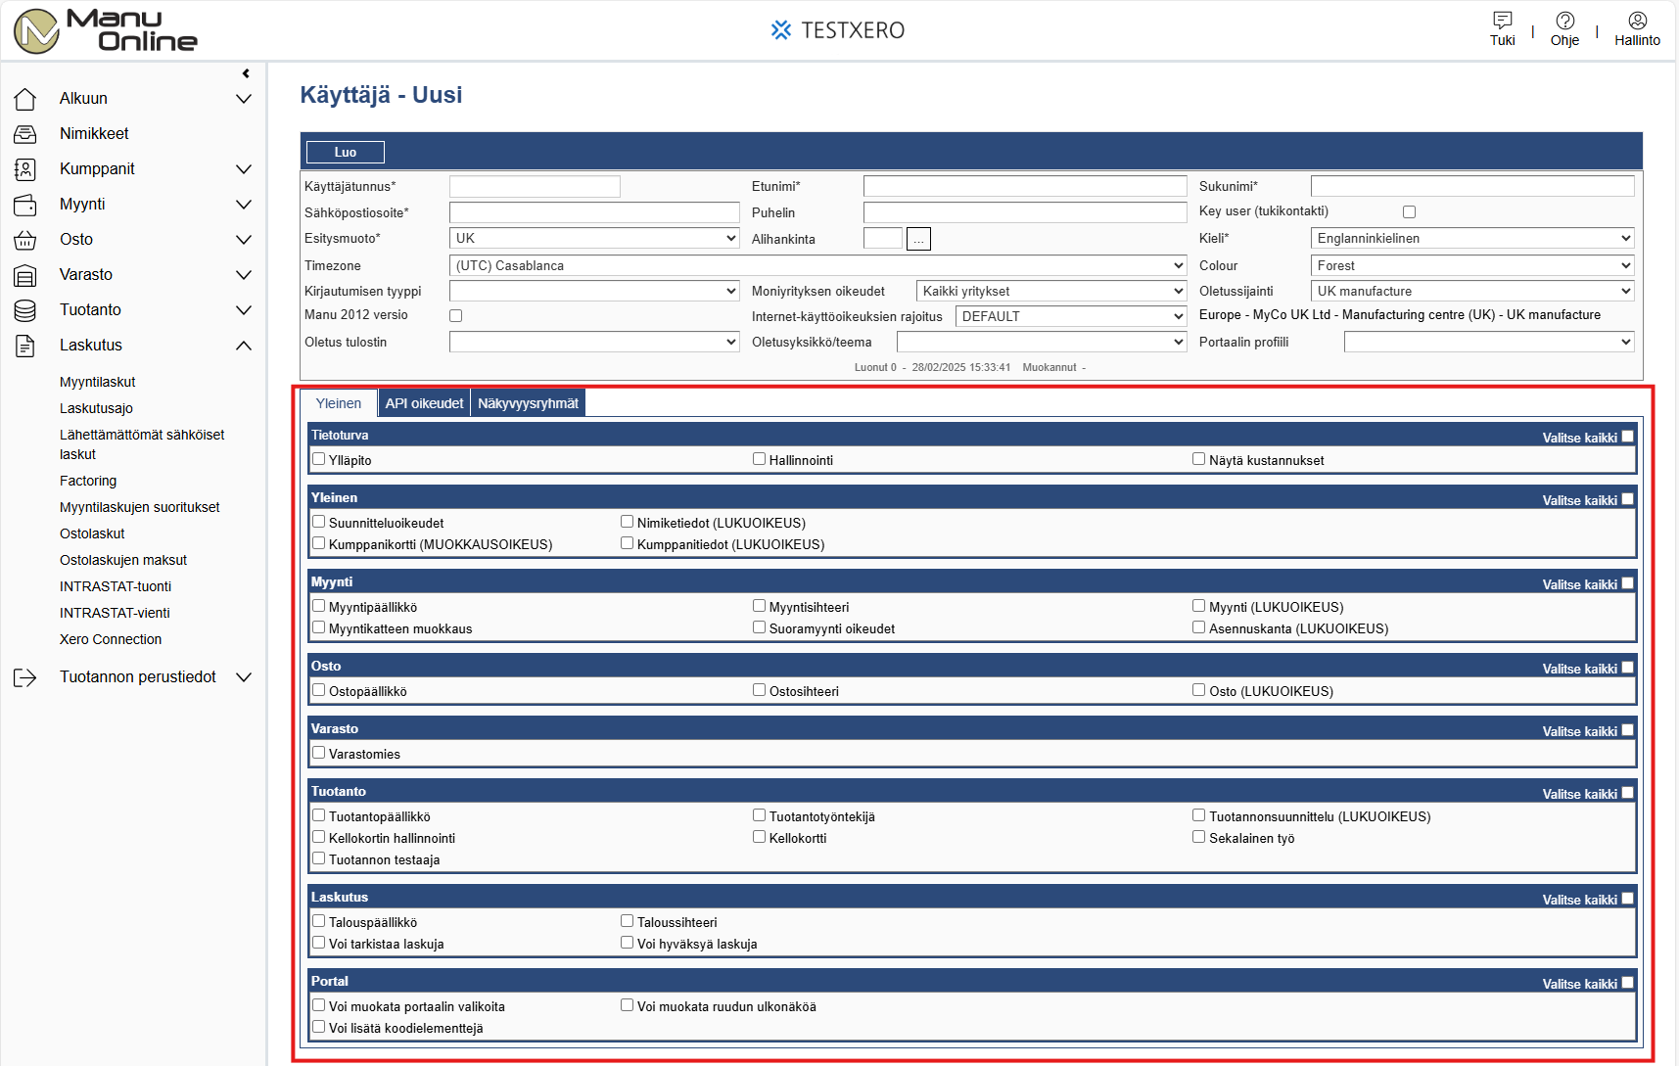Image resolution: width=1679 pixels, height=1066 pixels.
Task: Check the Hallinnointi permission
Action: 759,458
